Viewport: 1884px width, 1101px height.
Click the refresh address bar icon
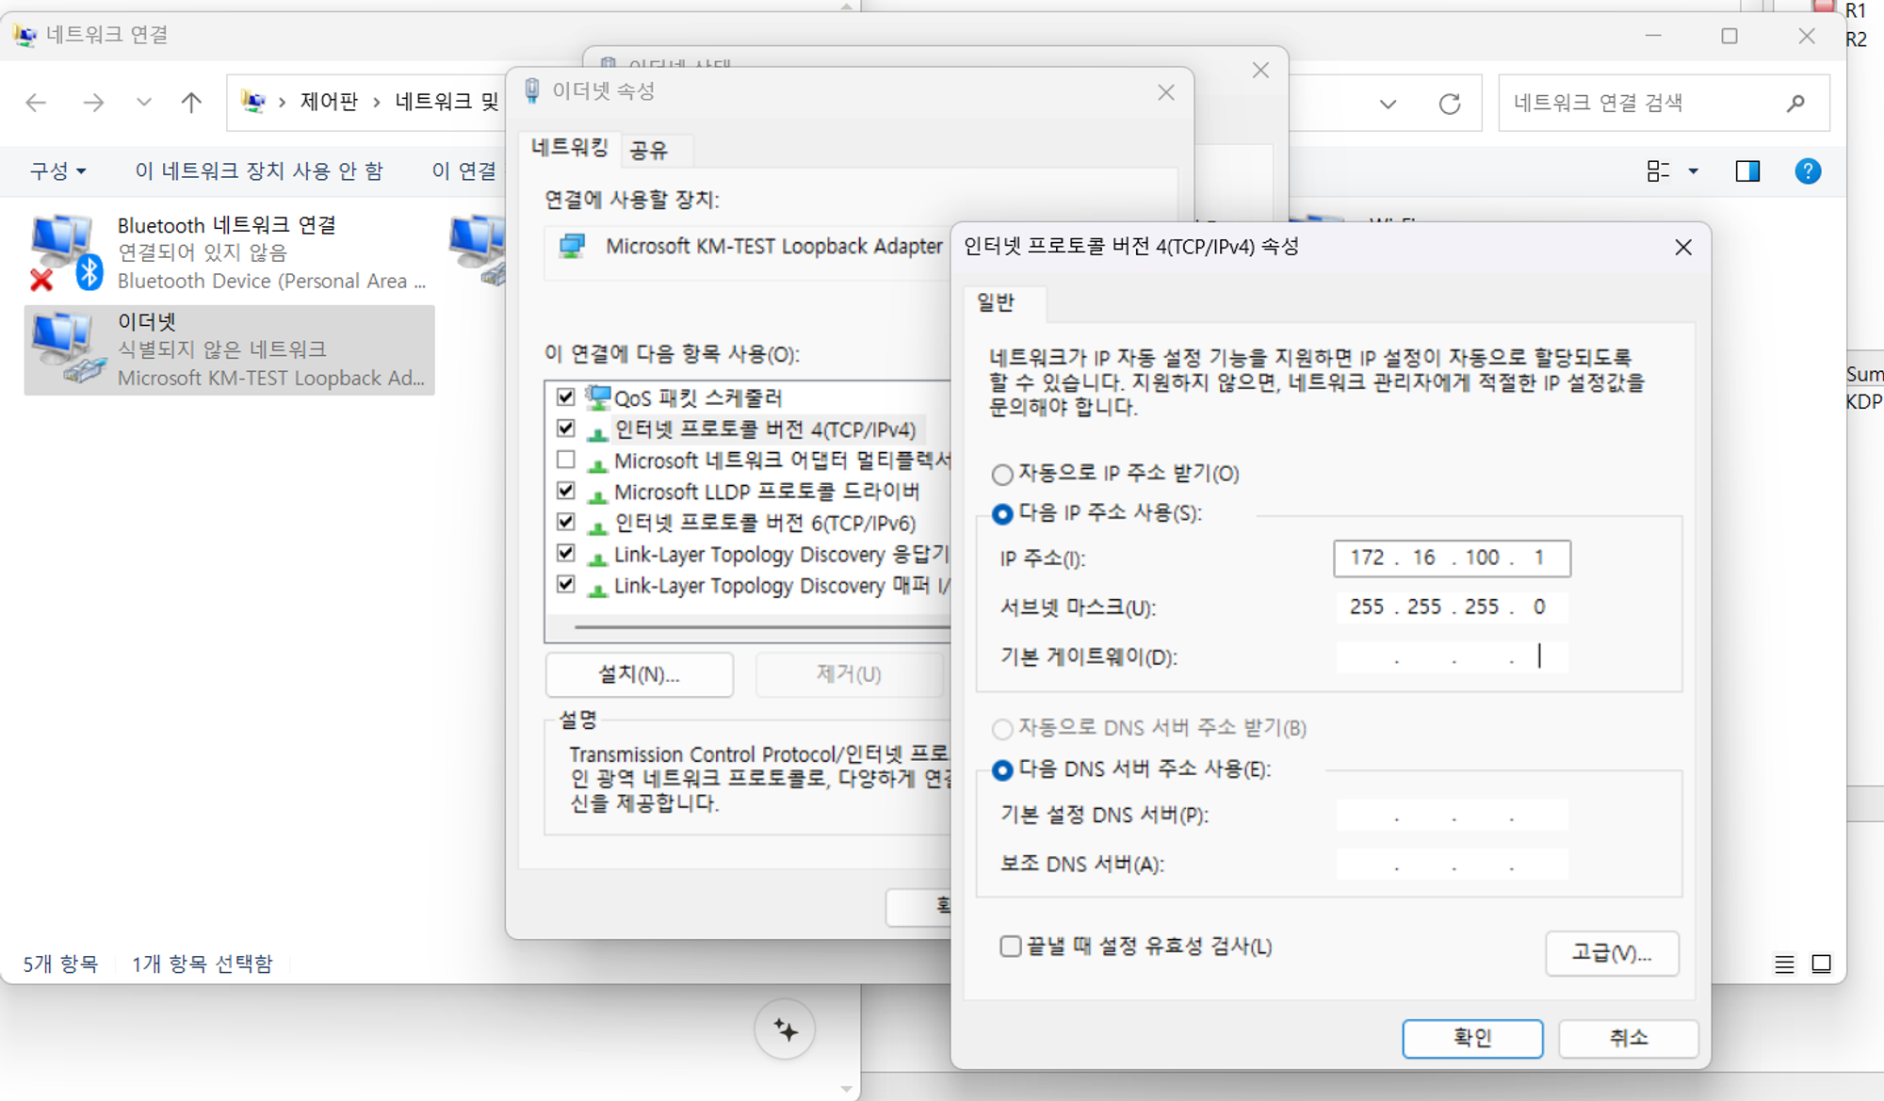(x=1449, y=104)
